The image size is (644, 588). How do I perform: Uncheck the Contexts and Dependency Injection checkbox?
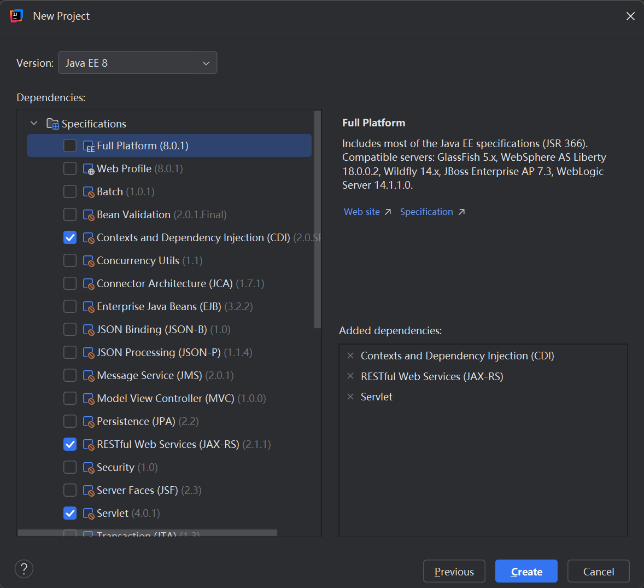pos(70,237)
